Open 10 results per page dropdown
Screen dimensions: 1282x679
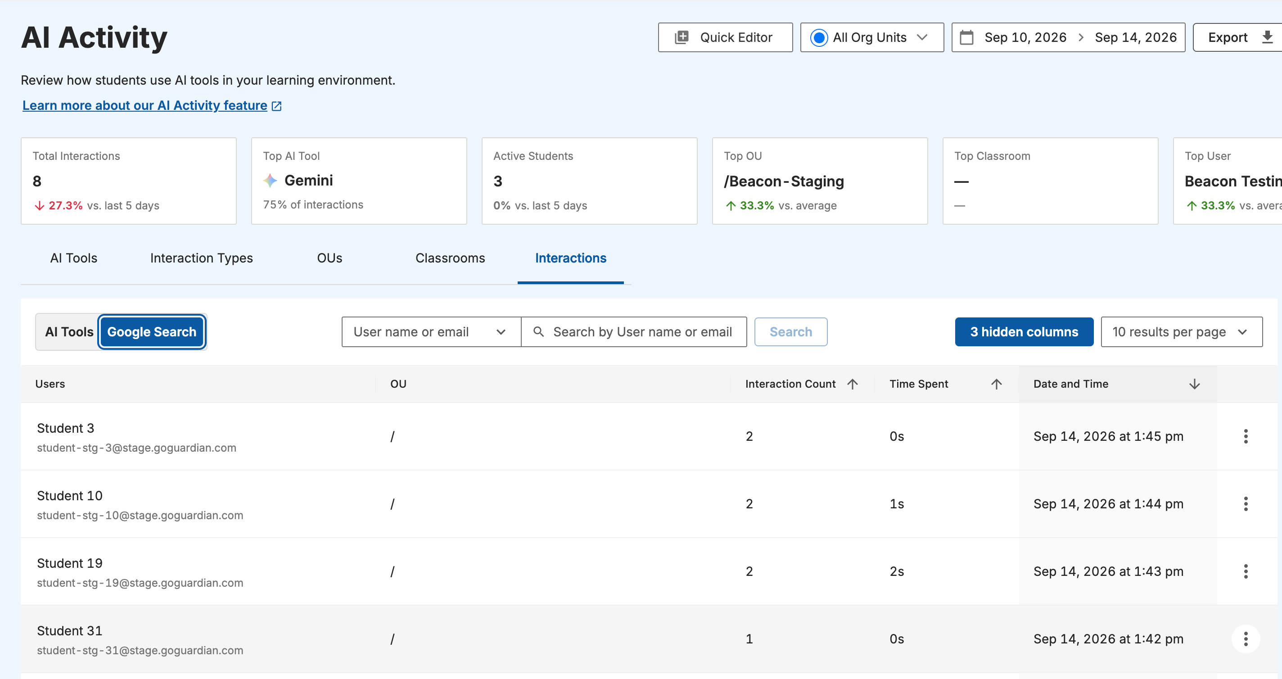click(x=1182, y=331)
